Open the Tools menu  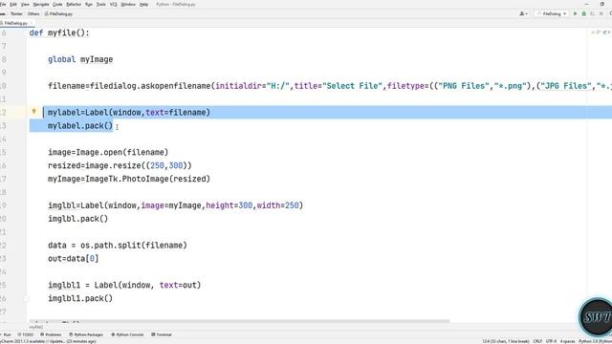tap(101, 4)
